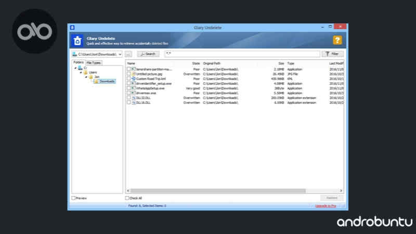Click the browse "..." button
The height and width of the screenshot is (234, 416).
coord(128,54)
